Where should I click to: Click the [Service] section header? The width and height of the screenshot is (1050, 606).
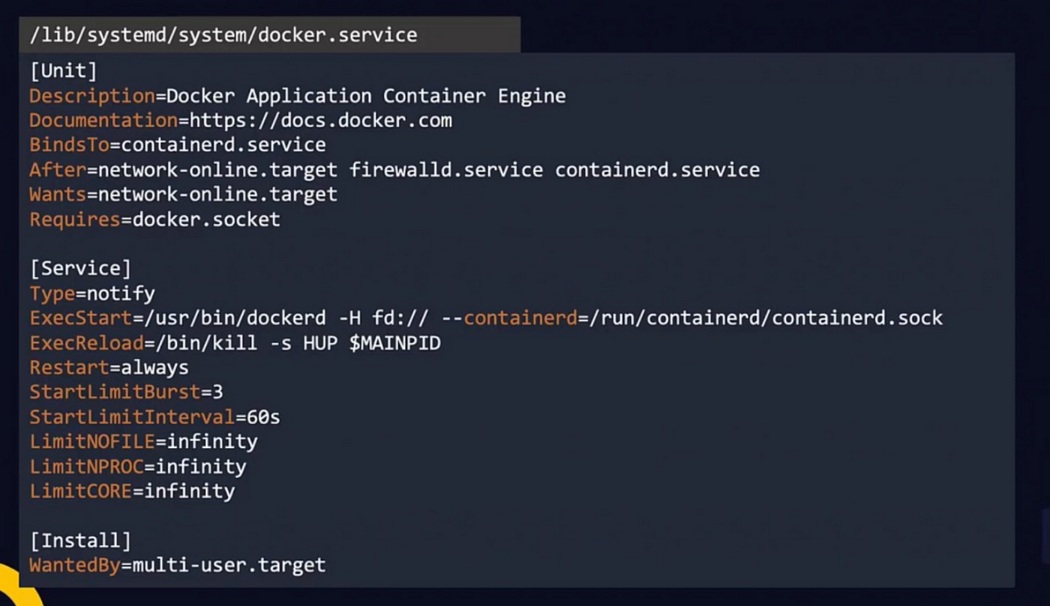point(80,268)
